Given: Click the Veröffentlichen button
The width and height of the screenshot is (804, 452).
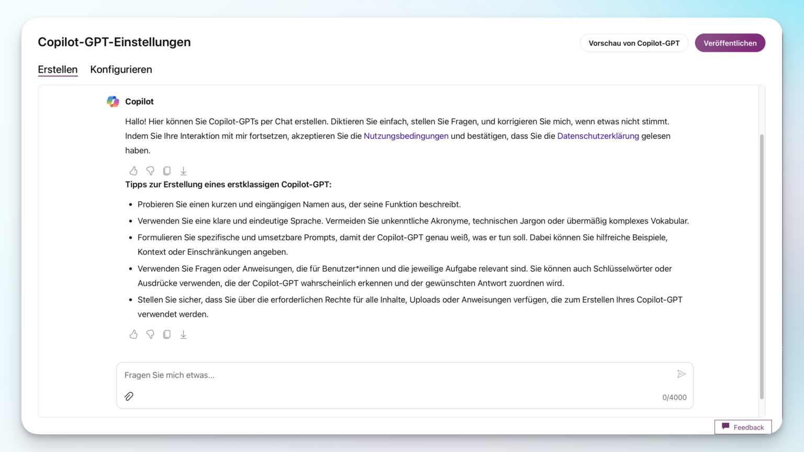Looking at the screenshot, I should [730, 42].
